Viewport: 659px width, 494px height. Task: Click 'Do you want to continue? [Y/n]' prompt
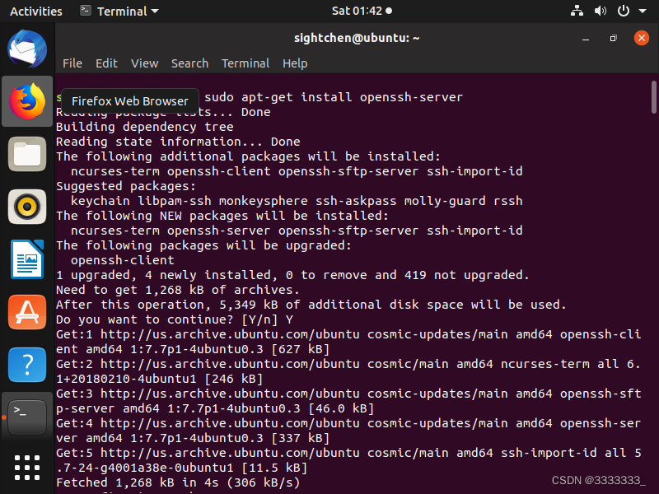(175, 319)
